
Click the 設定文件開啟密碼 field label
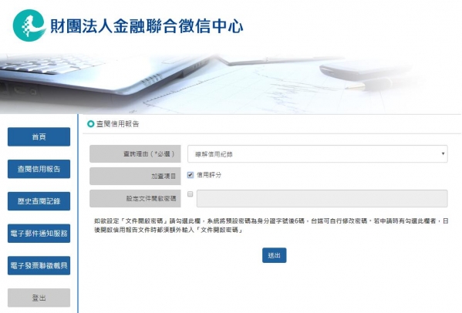coord(151,198)
